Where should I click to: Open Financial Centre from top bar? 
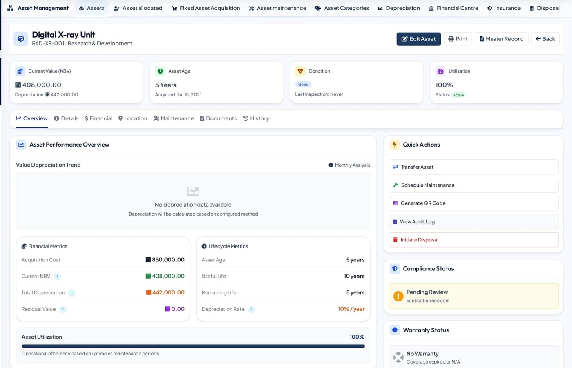[454, 8]
